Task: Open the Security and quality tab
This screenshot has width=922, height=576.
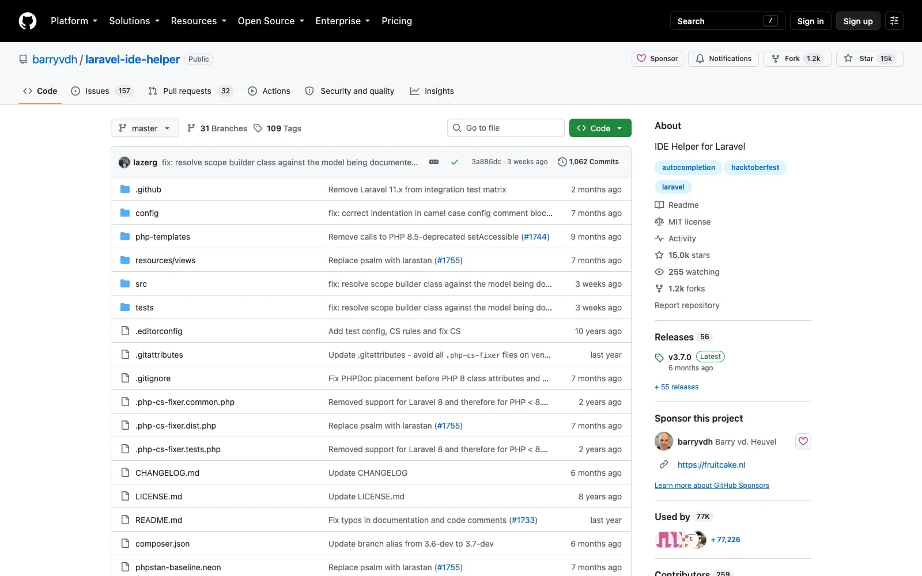Action: point(350,91)
